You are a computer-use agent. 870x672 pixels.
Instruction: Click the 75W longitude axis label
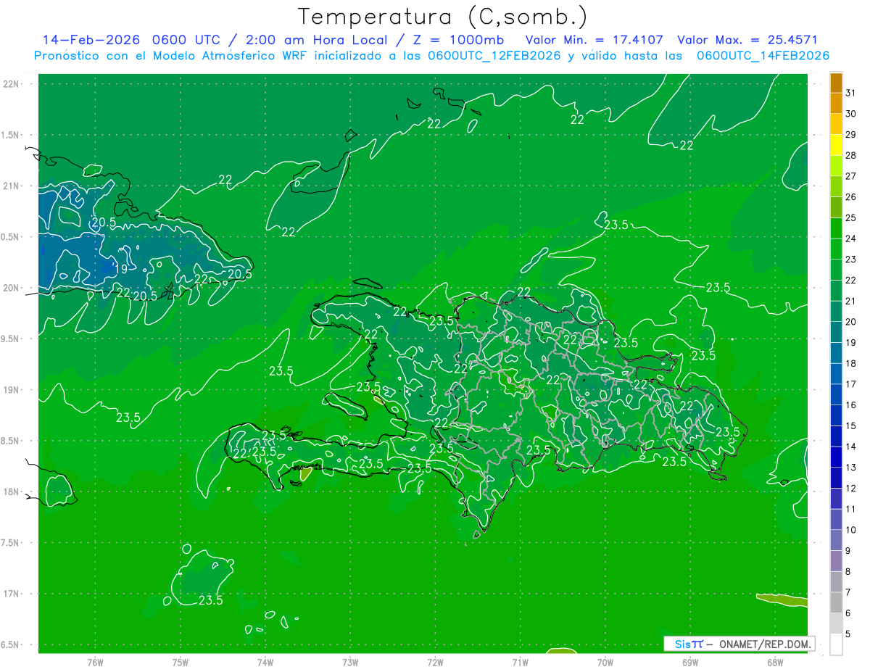[x=180, y=662]
